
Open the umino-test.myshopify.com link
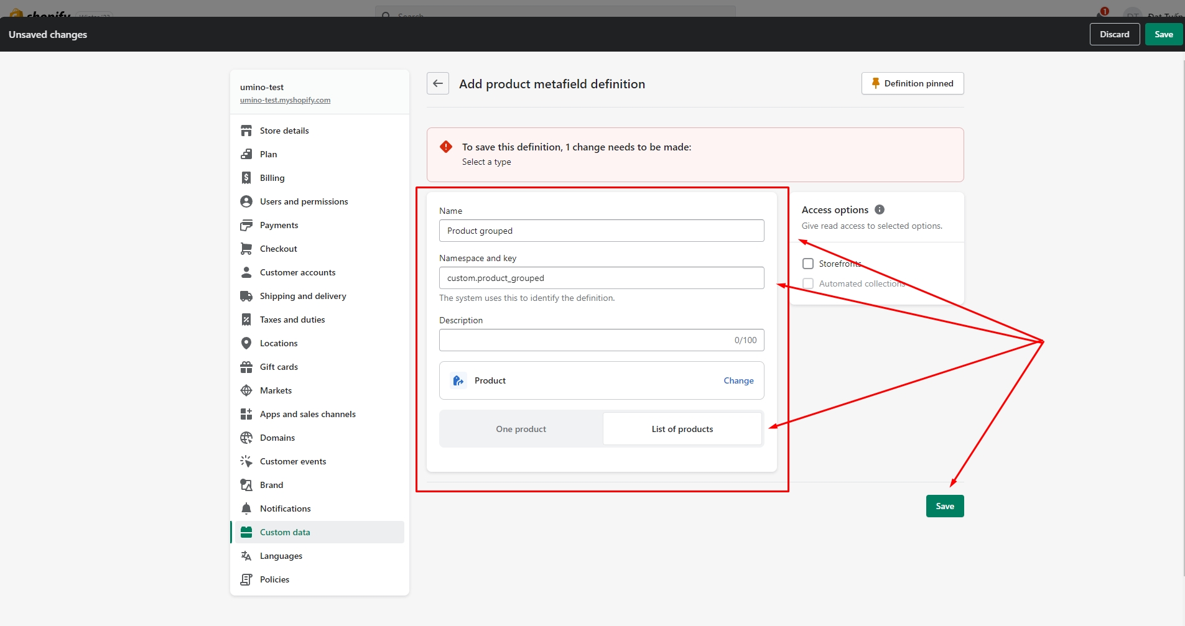285,100
